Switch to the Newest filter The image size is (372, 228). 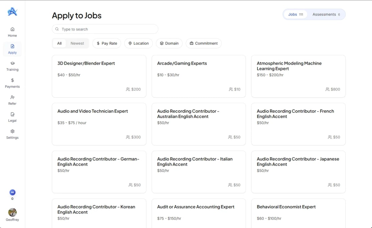point(77,43)
